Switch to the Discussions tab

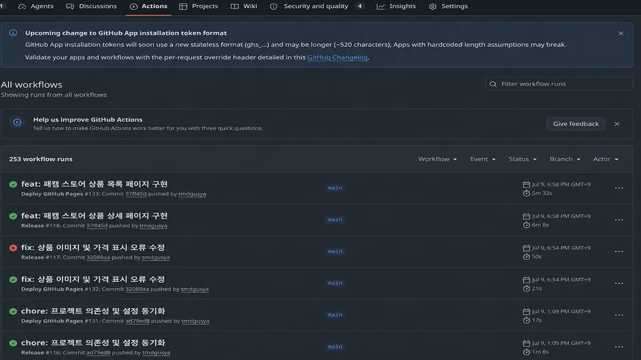tap(91, 6)
